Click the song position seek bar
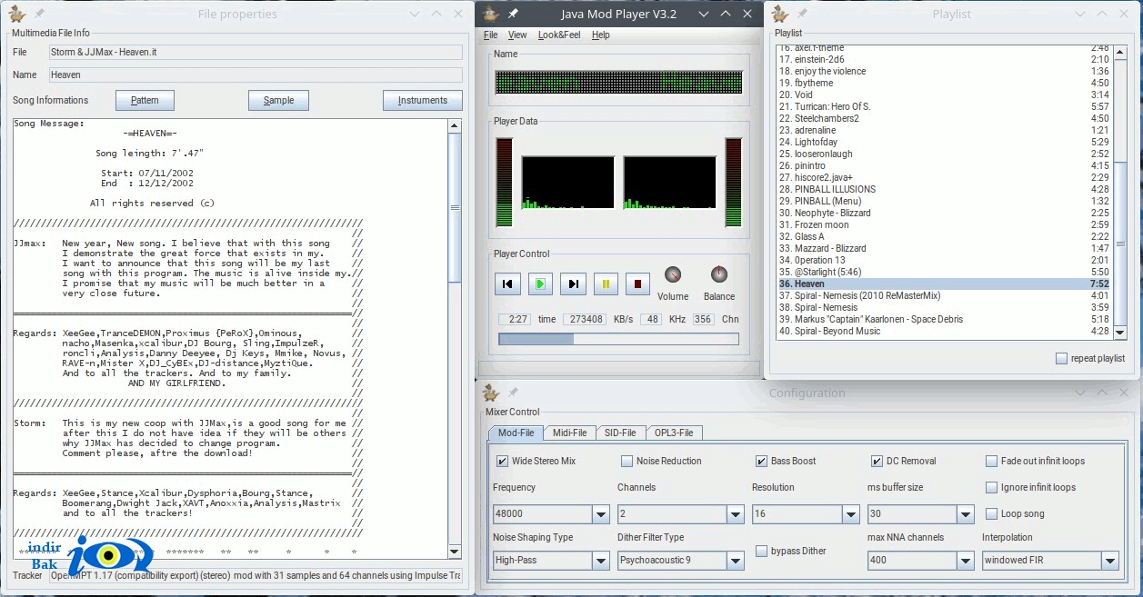Screen dimensions: 1143x597 pyautogui.click(x=618, y=339)
